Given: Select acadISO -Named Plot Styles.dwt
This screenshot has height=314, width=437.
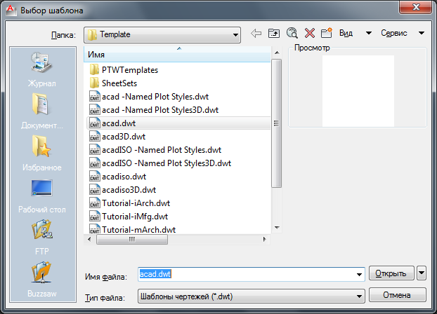Looking at the screenshot, I should pos(155,150).
